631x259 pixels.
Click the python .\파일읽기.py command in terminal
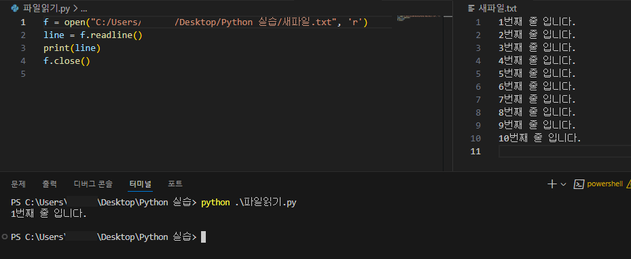[x=249, y=202]
